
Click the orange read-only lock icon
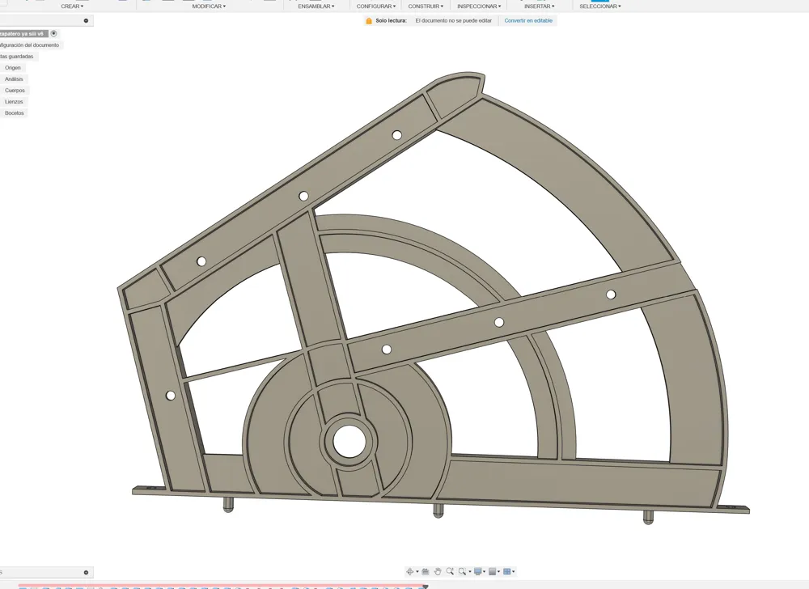[x=368, y=20]
